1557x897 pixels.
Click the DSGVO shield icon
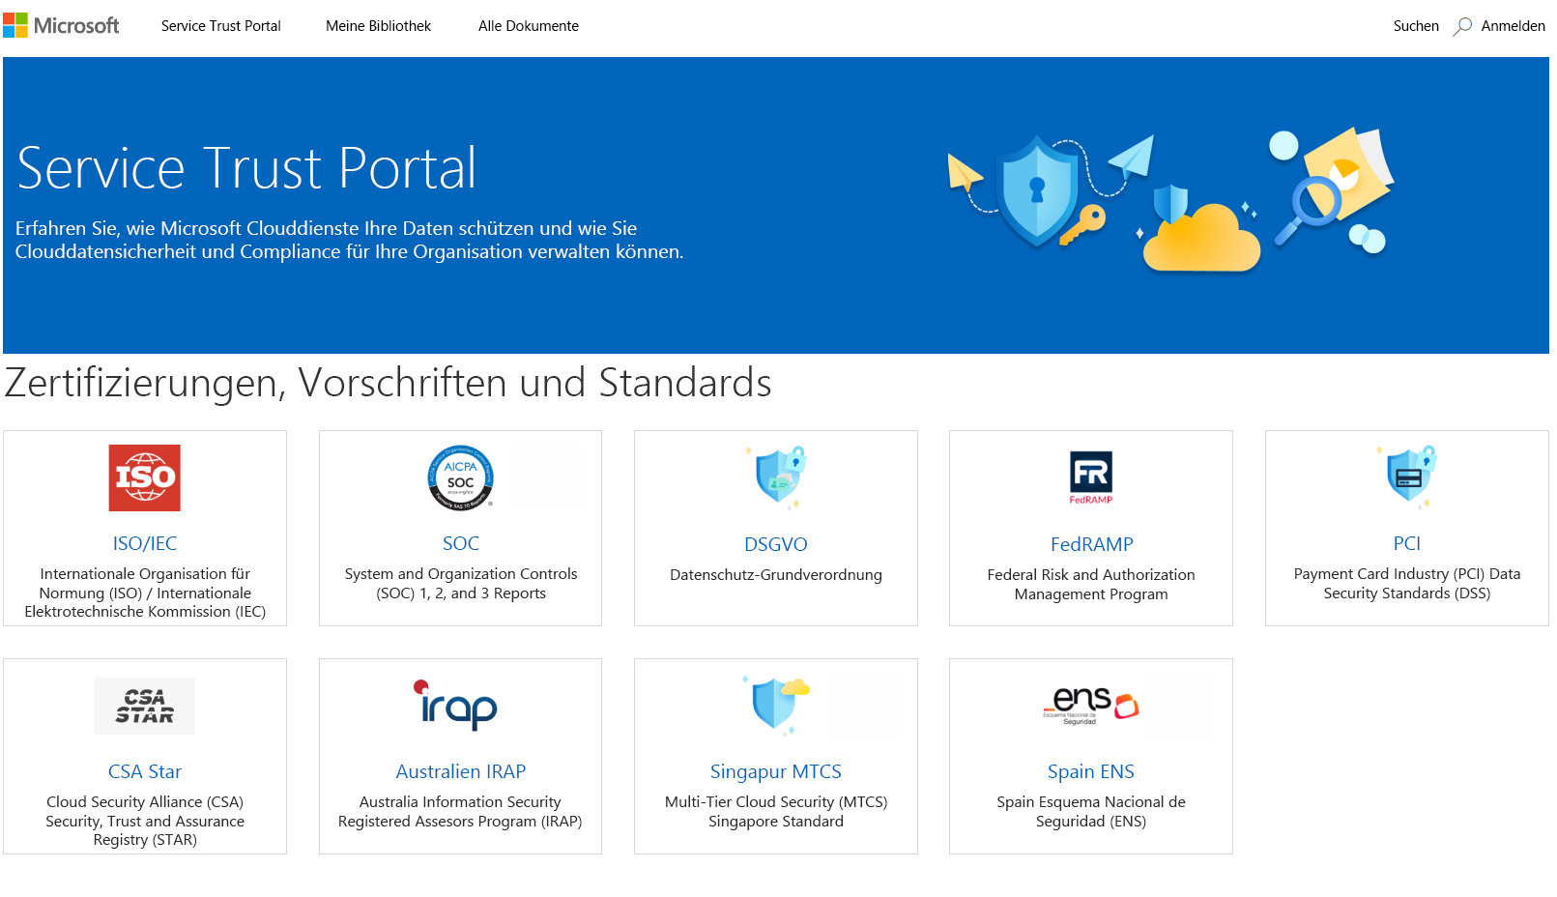tap(776, 477)
